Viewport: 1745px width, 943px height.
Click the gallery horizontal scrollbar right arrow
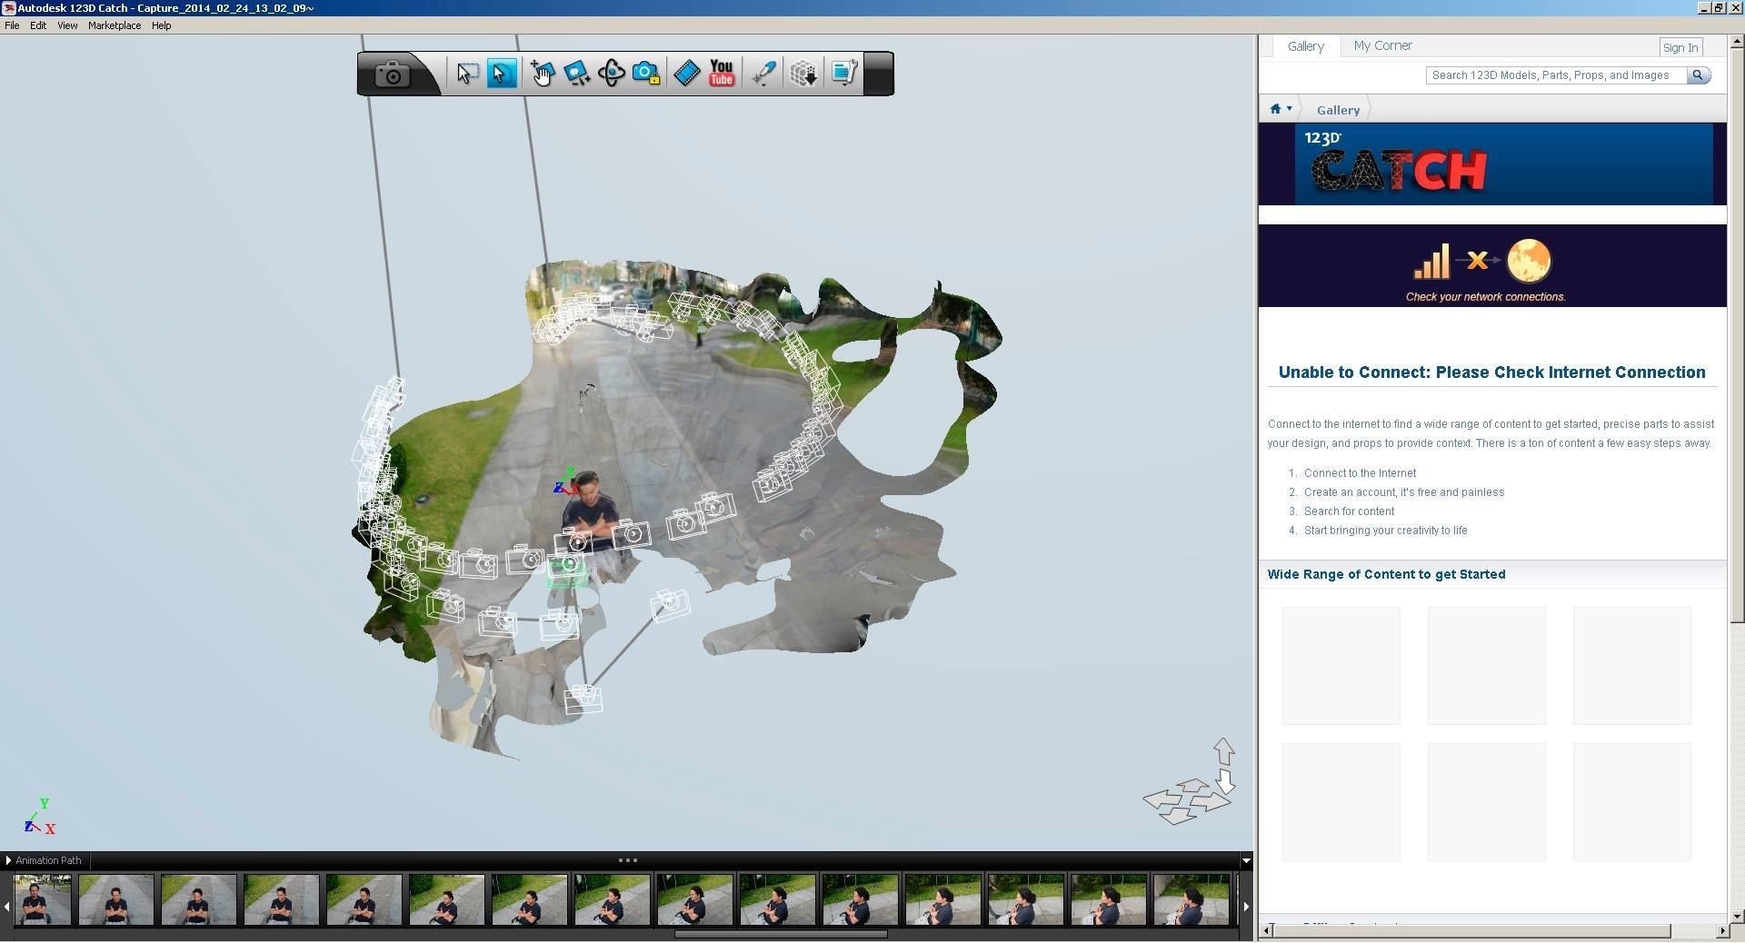click(x=1721, y=931)
